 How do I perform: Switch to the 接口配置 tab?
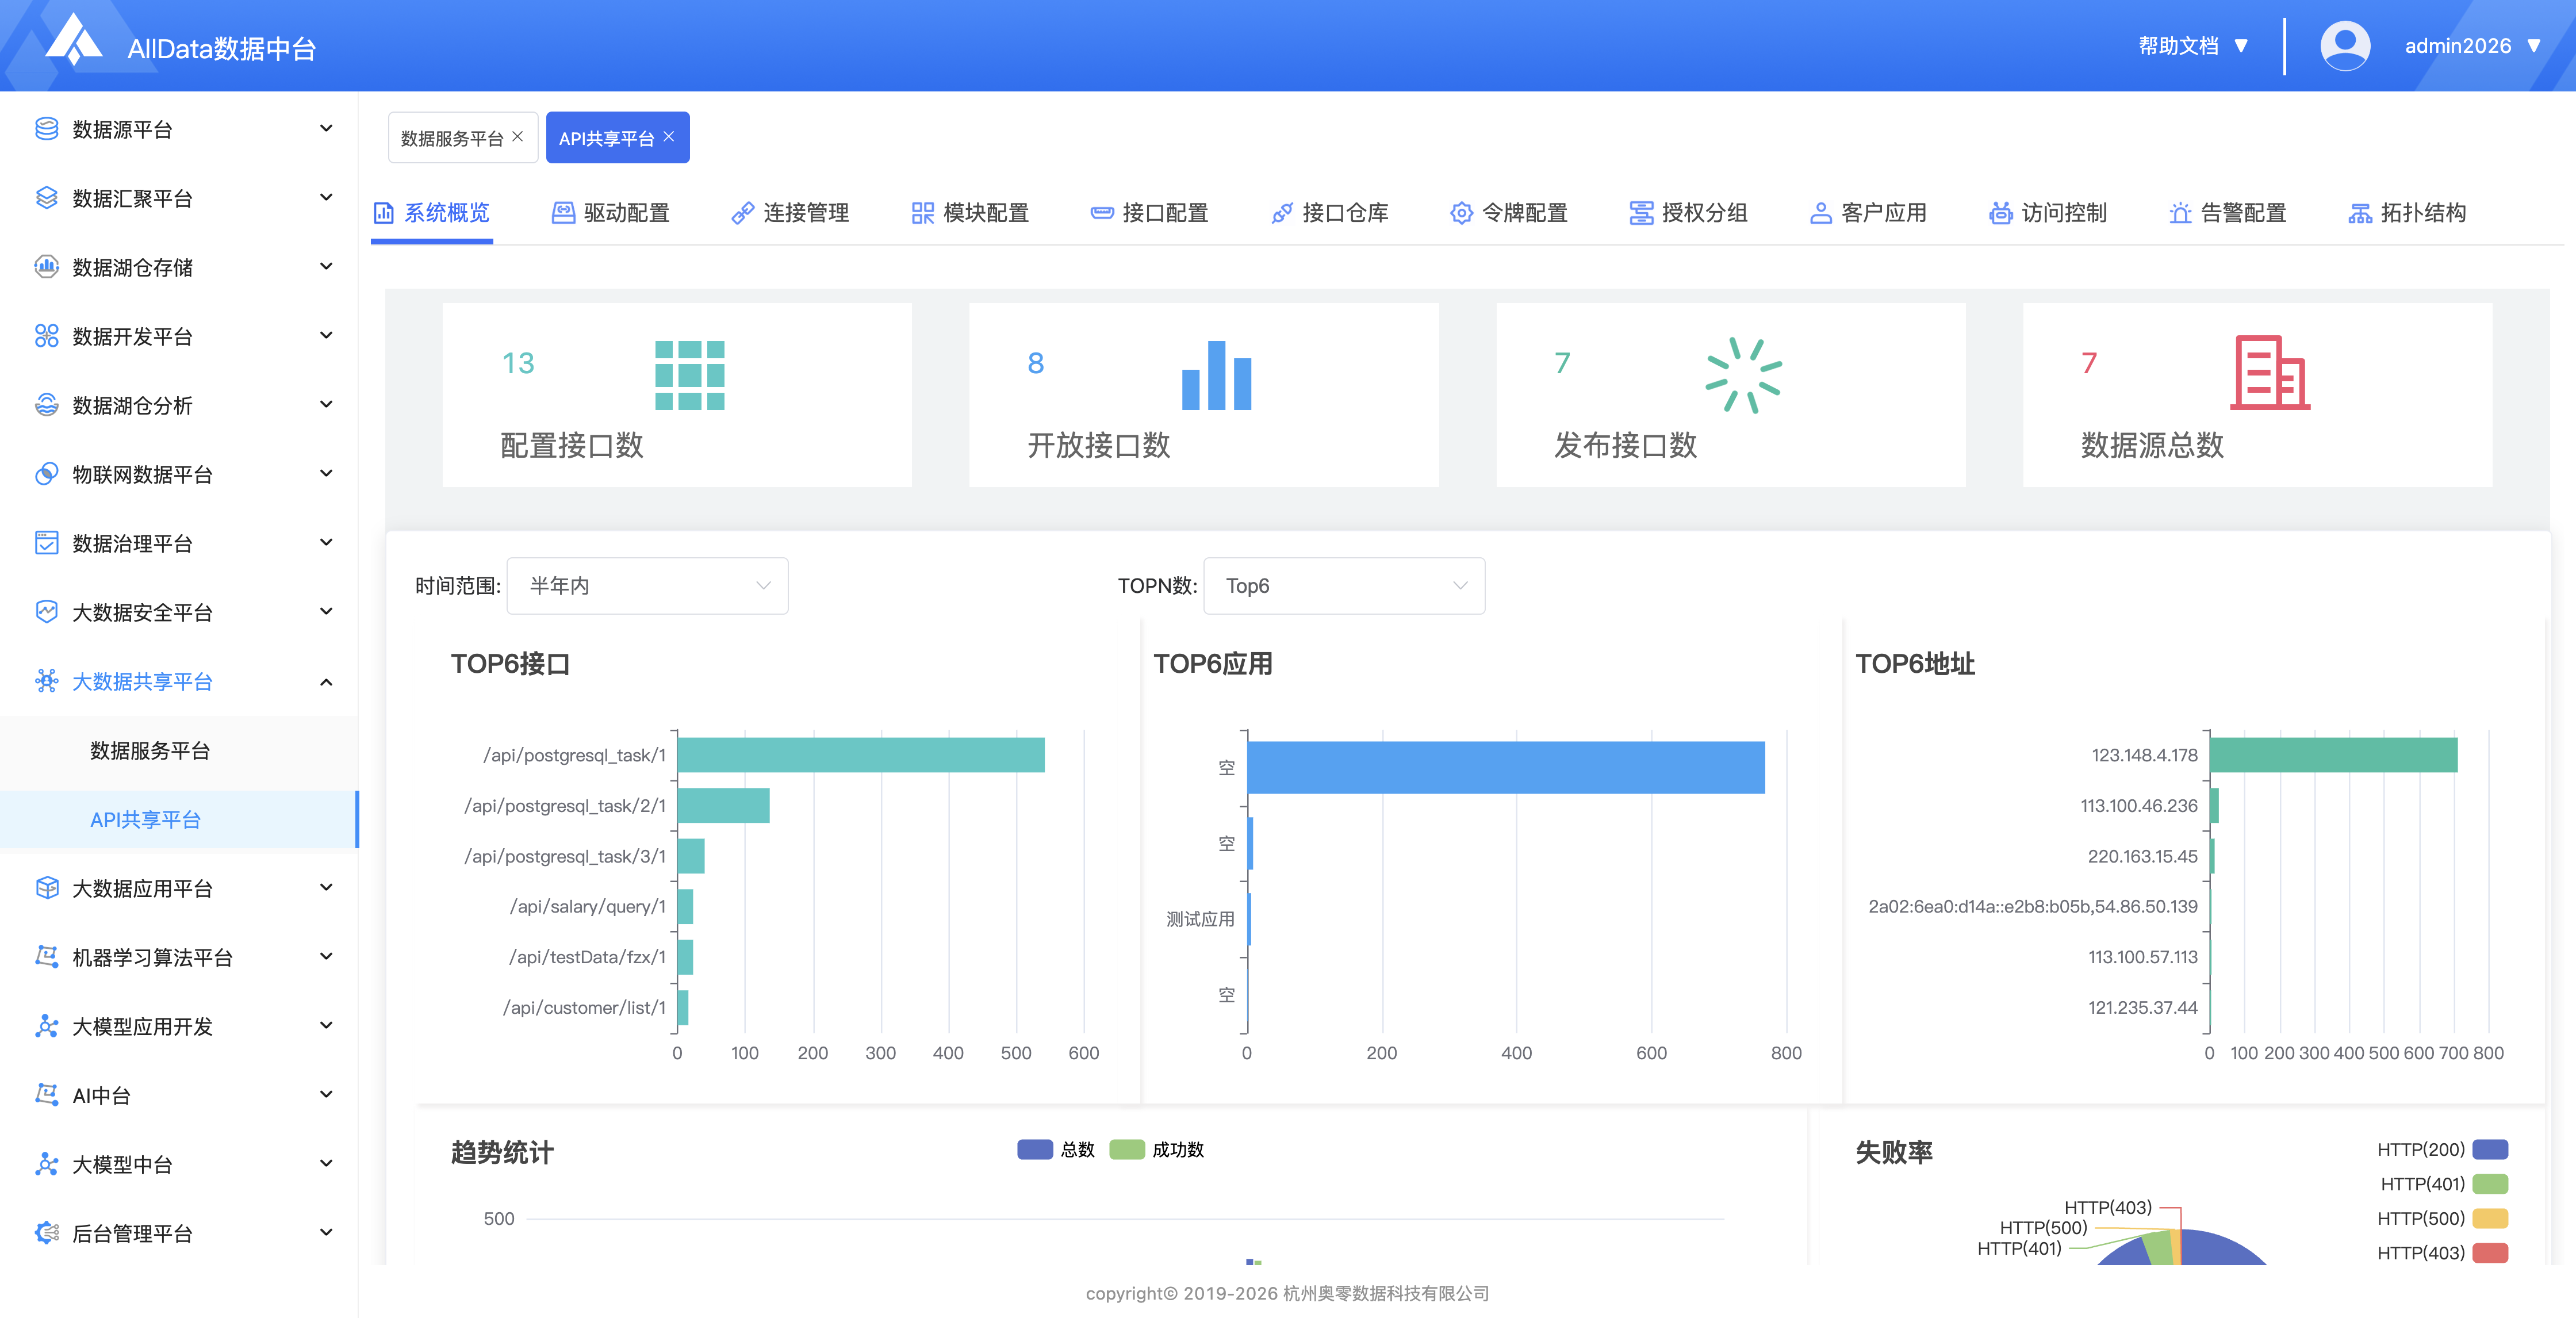(1150, 213)
